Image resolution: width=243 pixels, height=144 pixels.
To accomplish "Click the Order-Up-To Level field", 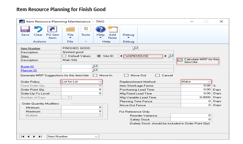I will [x=82, y=94].
